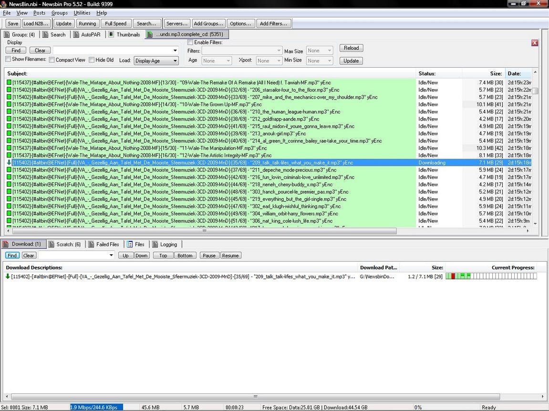This screenshot has width=549, height=411.
Task: Click the Scratch tab icon
Action: 51,244
